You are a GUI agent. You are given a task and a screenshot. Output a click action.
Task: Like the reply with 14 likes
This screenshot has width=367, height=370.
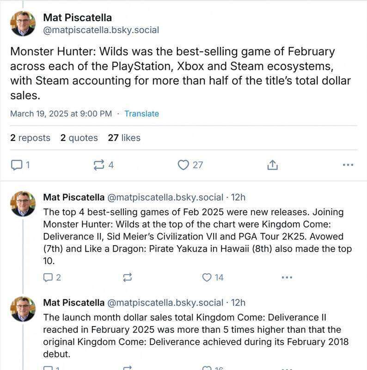coord(207,277)
